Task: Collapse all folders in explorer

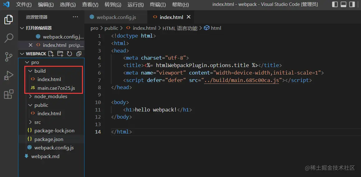Action: (x=79, y=54)
